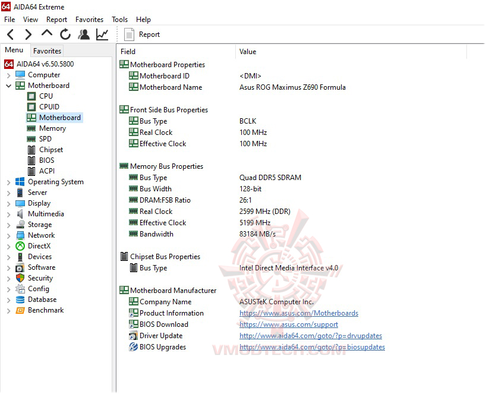Screen dimensions: 486x394
Task: Select BIOS chip icon in tree
Action: (31, 160)
